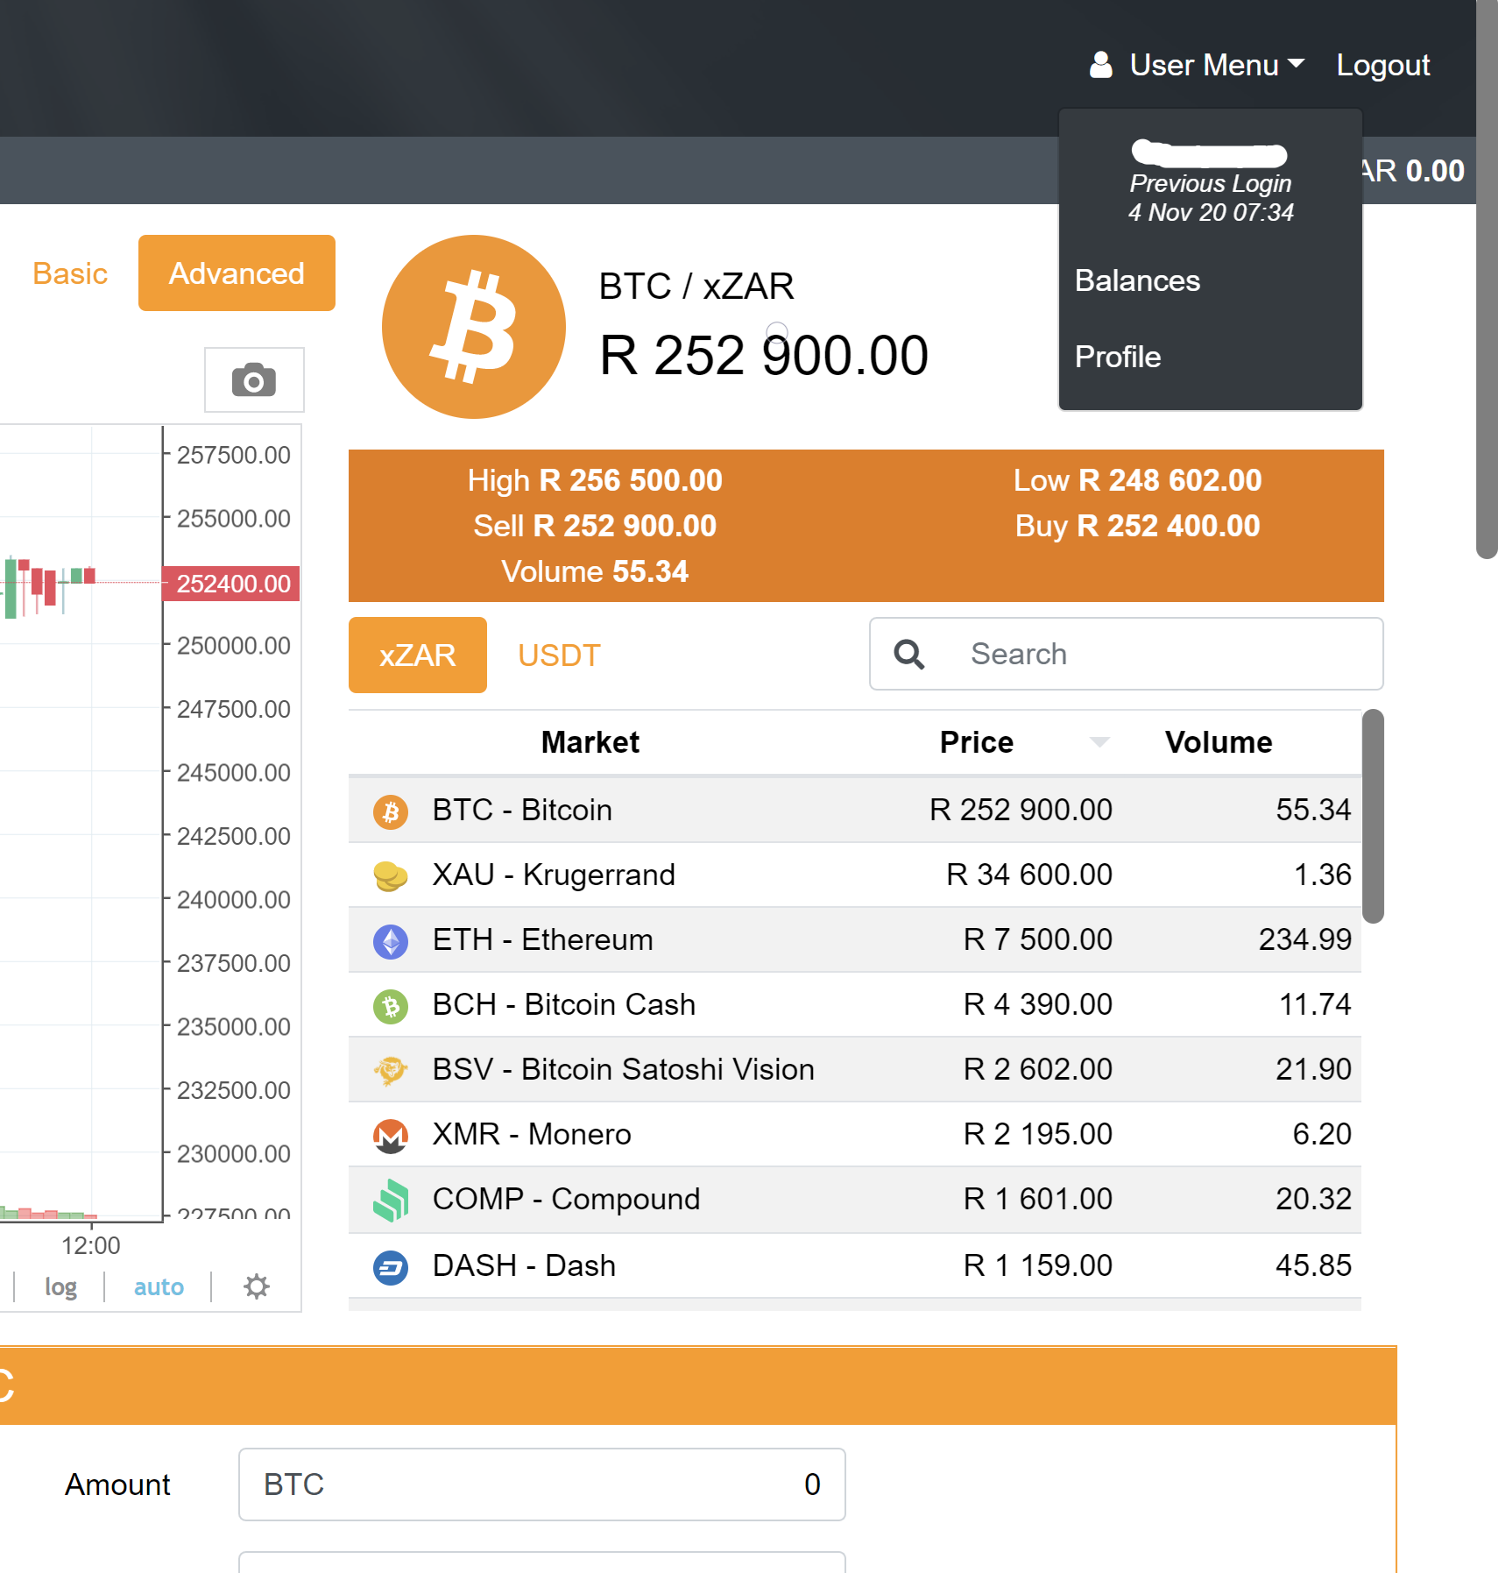
Task: Switch to the USDT market tab
Action: point(559,655)
